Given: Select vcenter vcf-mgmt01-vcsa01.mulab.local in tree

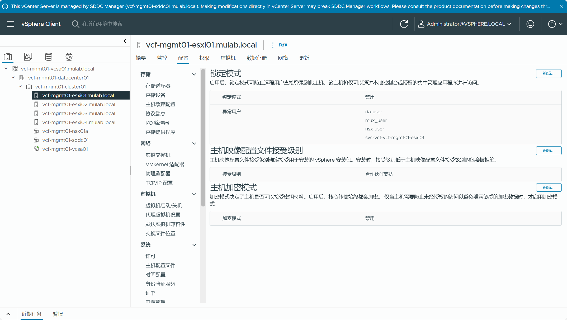Looking at the screenshot, I should tap(58, 69).
